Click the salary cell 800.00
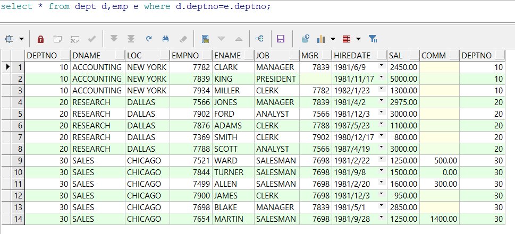 pos(403,137)
